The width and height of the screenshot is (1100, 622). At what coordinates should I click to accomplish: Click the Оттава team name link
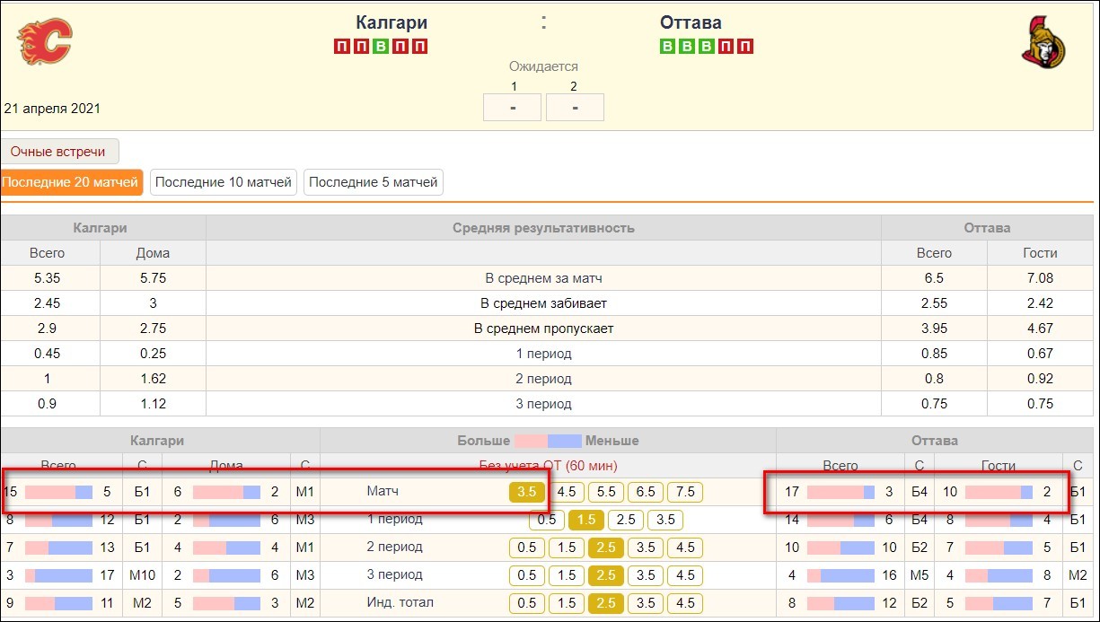click(691, 22)
